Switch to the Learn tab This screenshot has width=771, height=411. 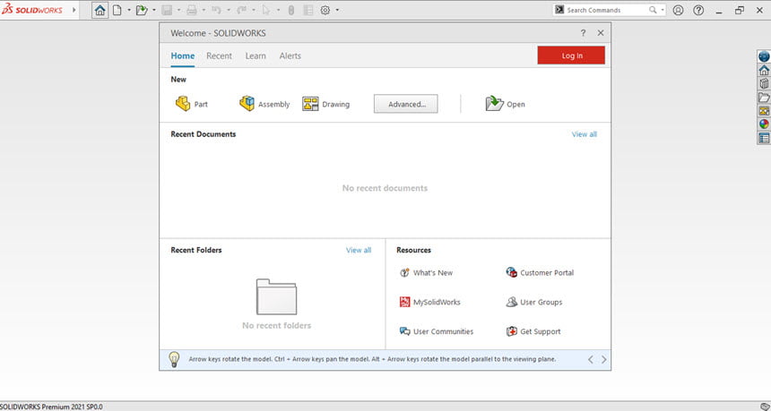[256, 56]
